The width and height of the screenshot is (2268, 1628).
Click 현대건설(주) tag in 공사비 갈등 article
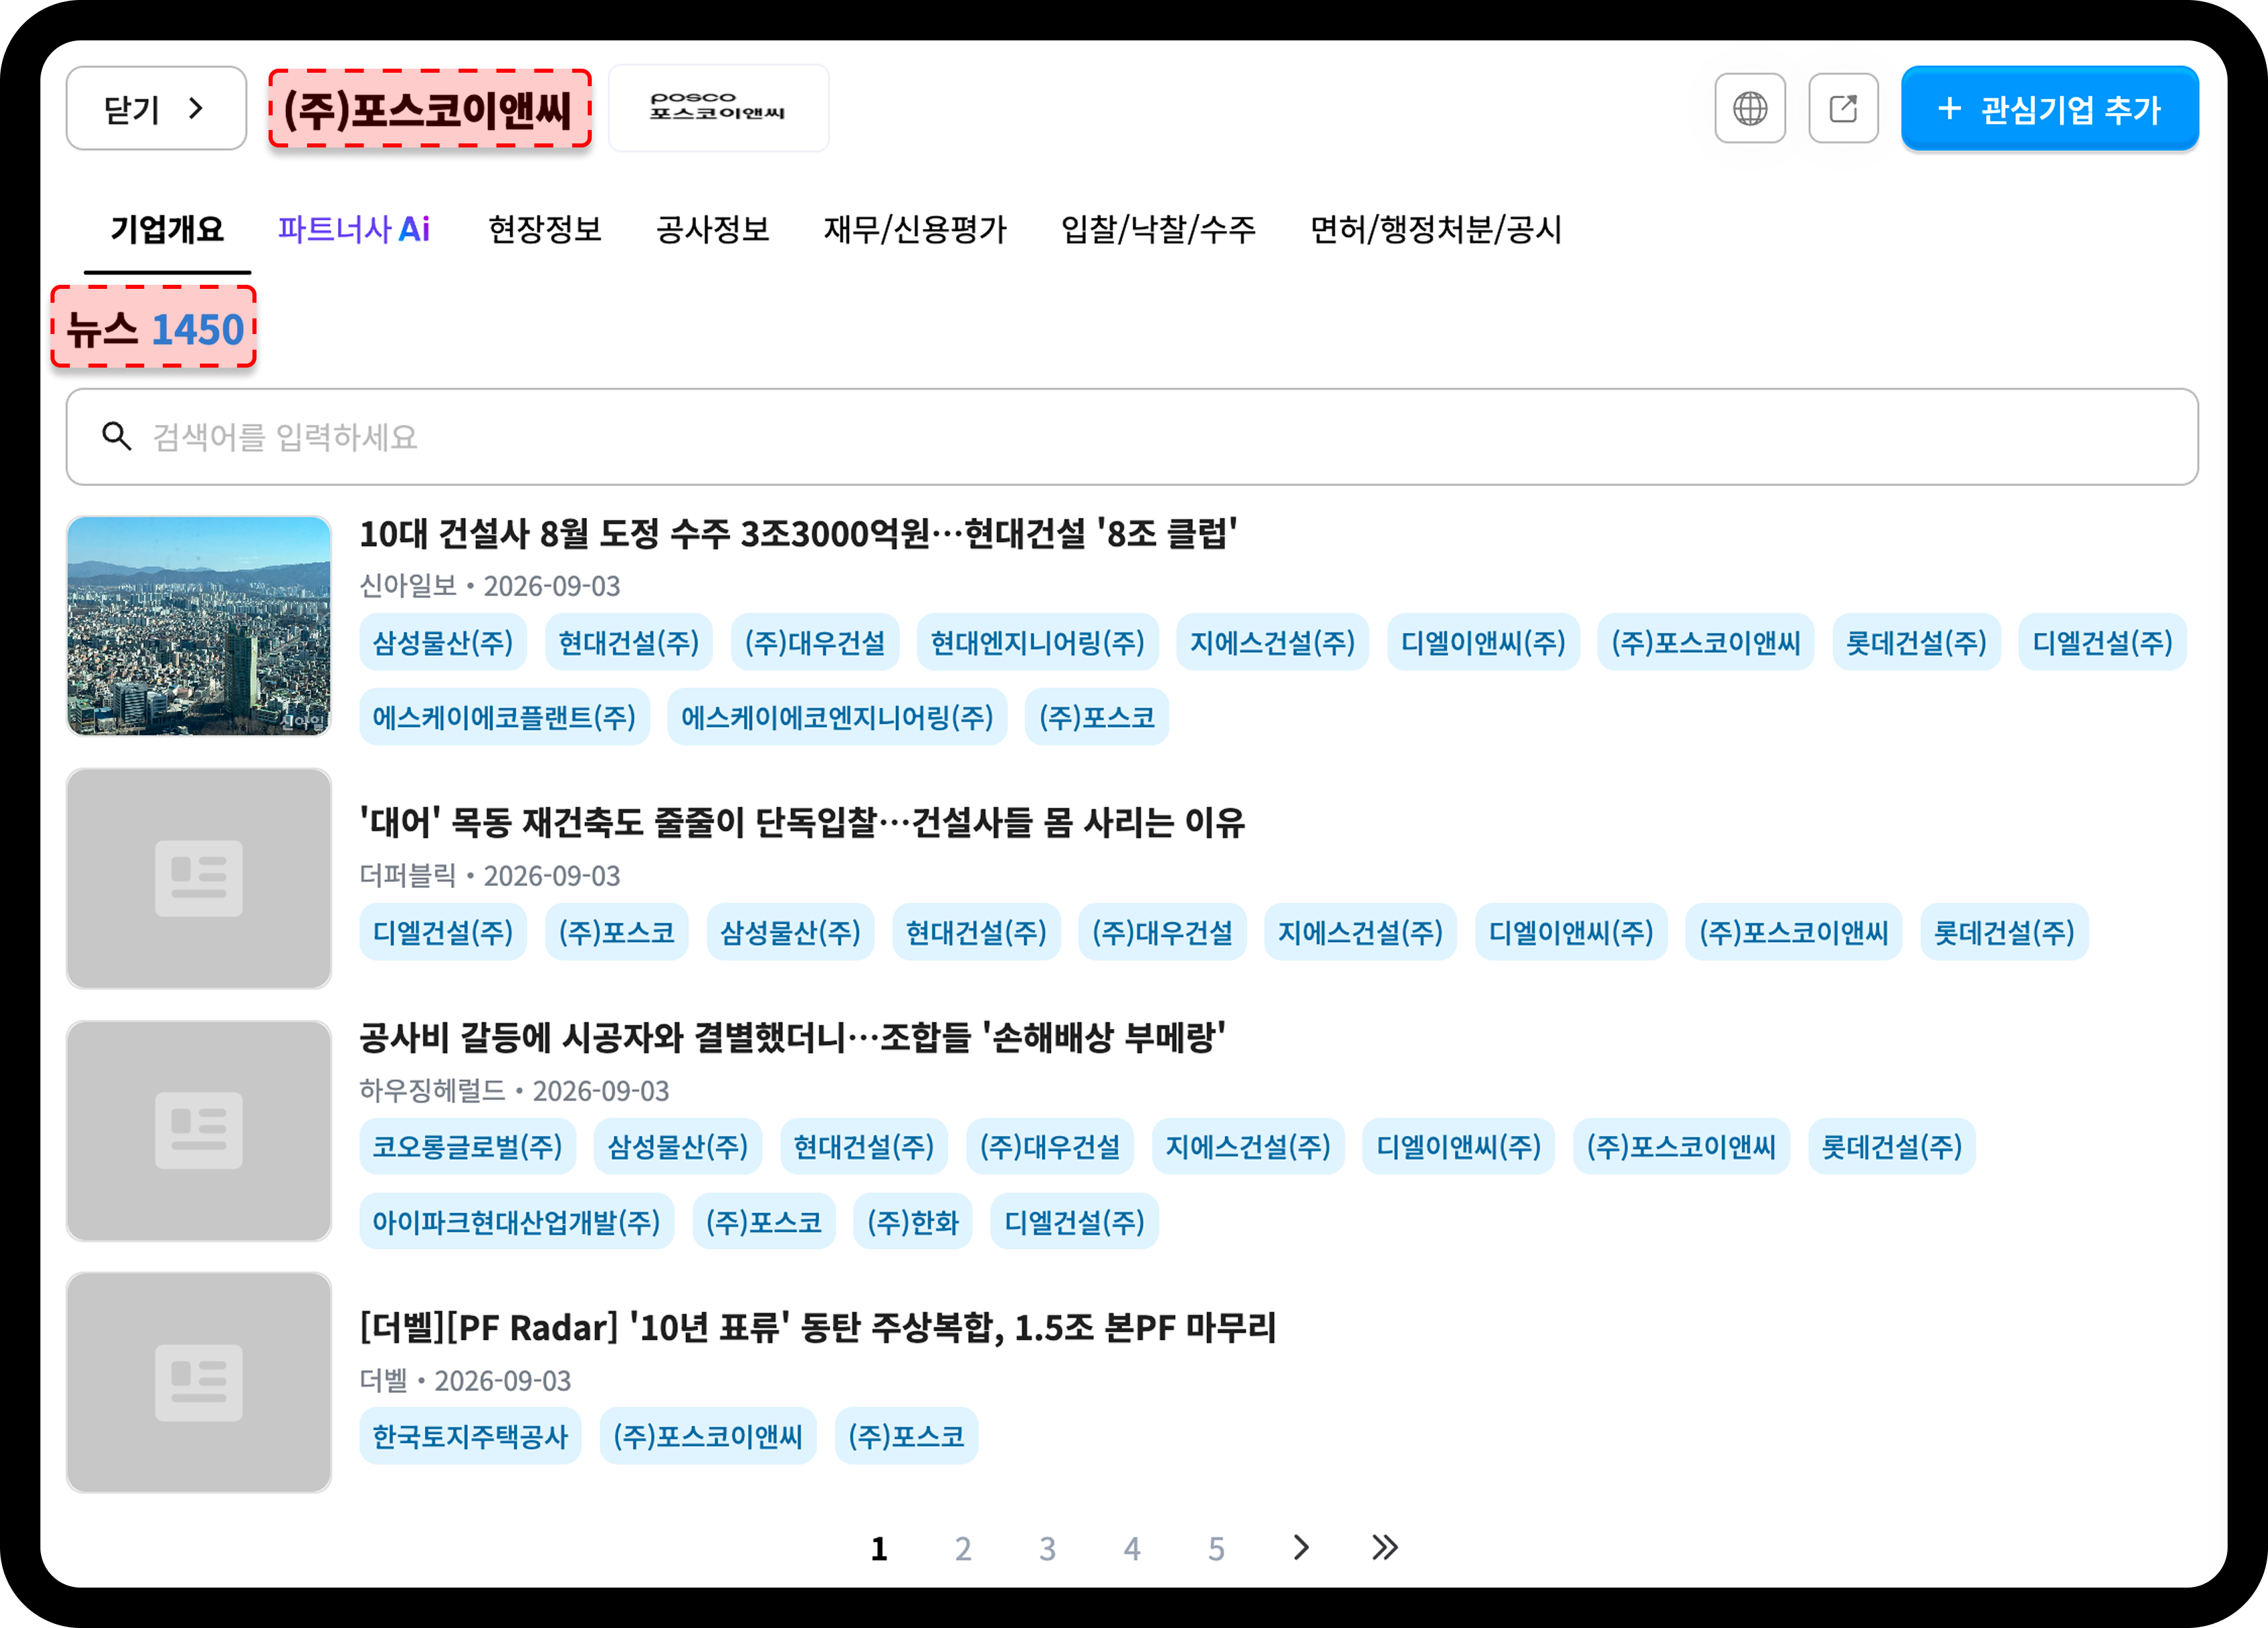point(864,1146)
